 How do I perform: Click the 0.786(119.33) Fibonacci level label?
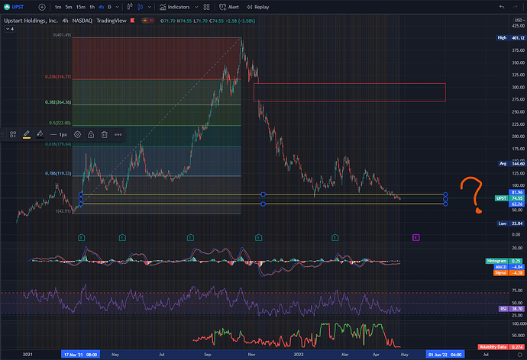[58, 173]
